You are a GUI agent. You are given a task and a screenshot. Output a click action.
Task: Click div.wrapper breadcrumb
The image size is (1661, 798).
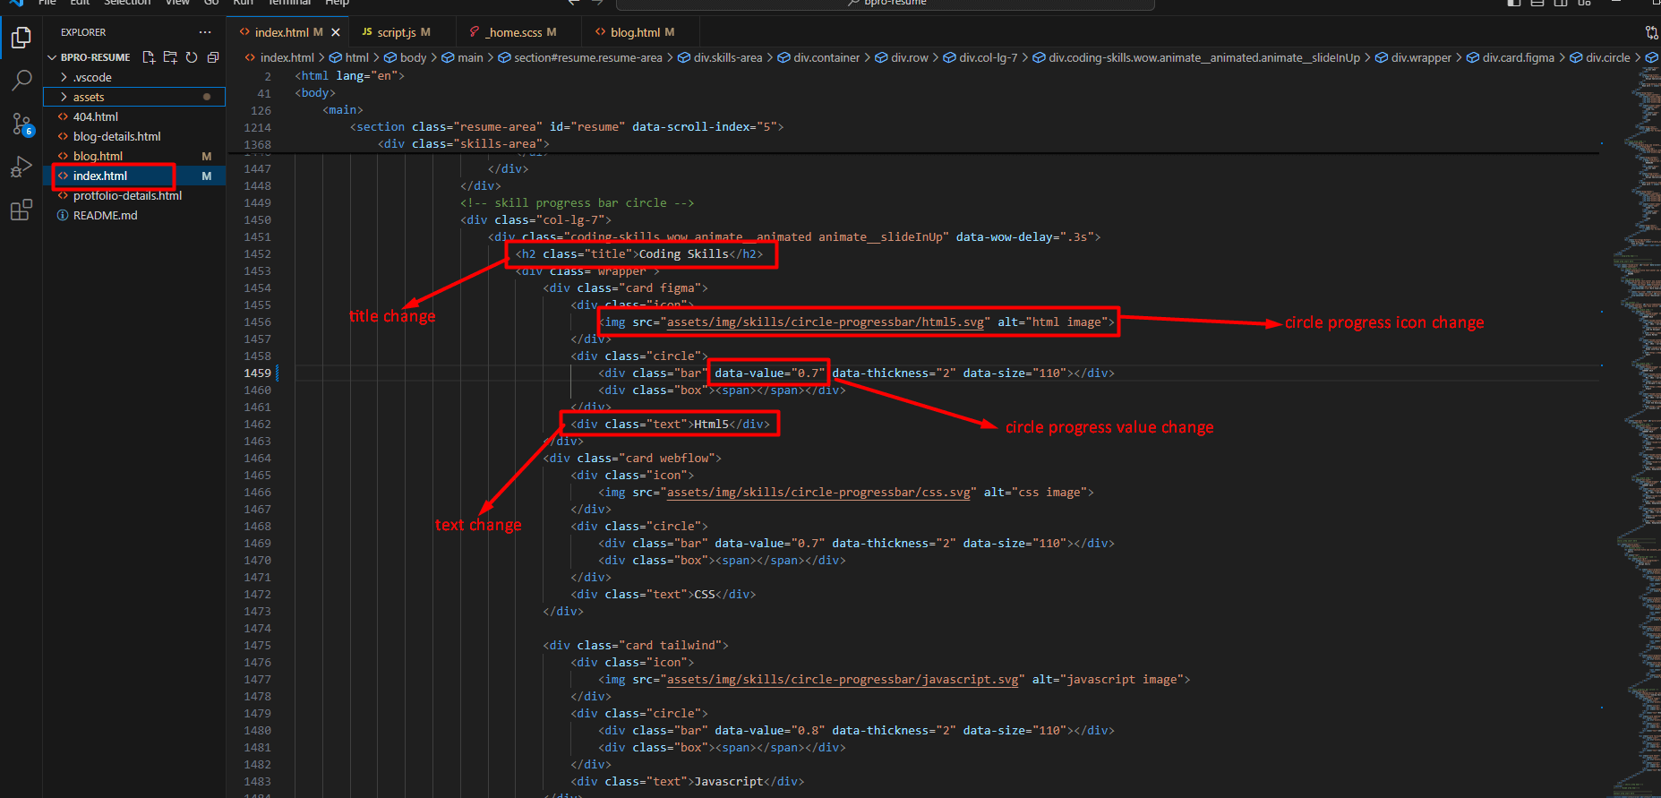pyautogui.click(x=1413, y=57)
